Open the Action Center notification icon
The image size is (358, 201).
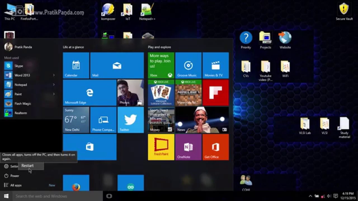[x=336, y=196]
